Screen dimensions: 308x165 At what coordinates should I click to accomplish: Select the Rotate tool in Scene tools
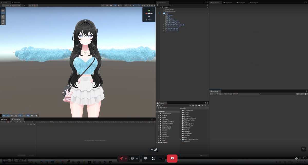coord(3,16)
